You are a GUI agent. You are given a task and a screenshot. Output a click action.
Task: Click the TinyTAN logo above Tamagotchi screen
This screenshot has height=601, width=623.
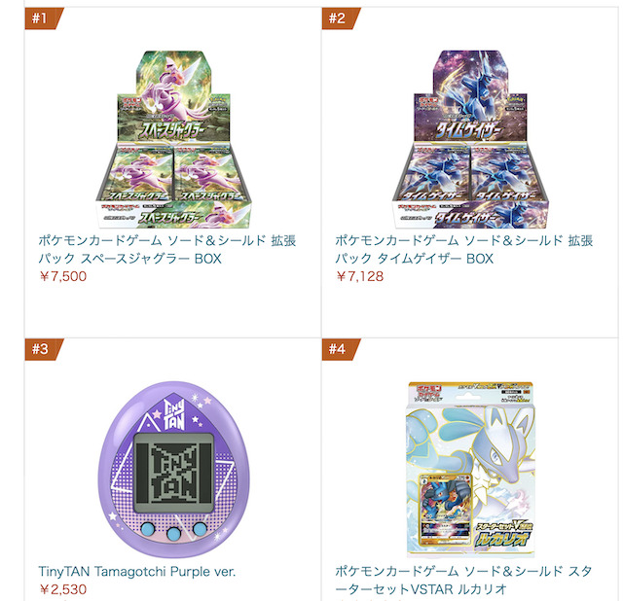pyautogui.click(x=174, y=414)
